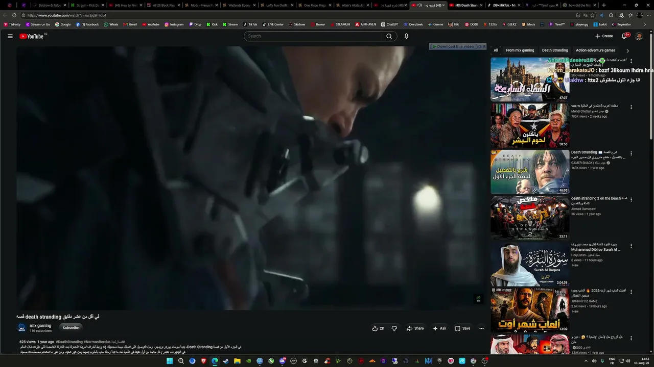654x367 pixels.
Task: Open the 47:27 castle video thumbnail
Action: click(530, 79)
